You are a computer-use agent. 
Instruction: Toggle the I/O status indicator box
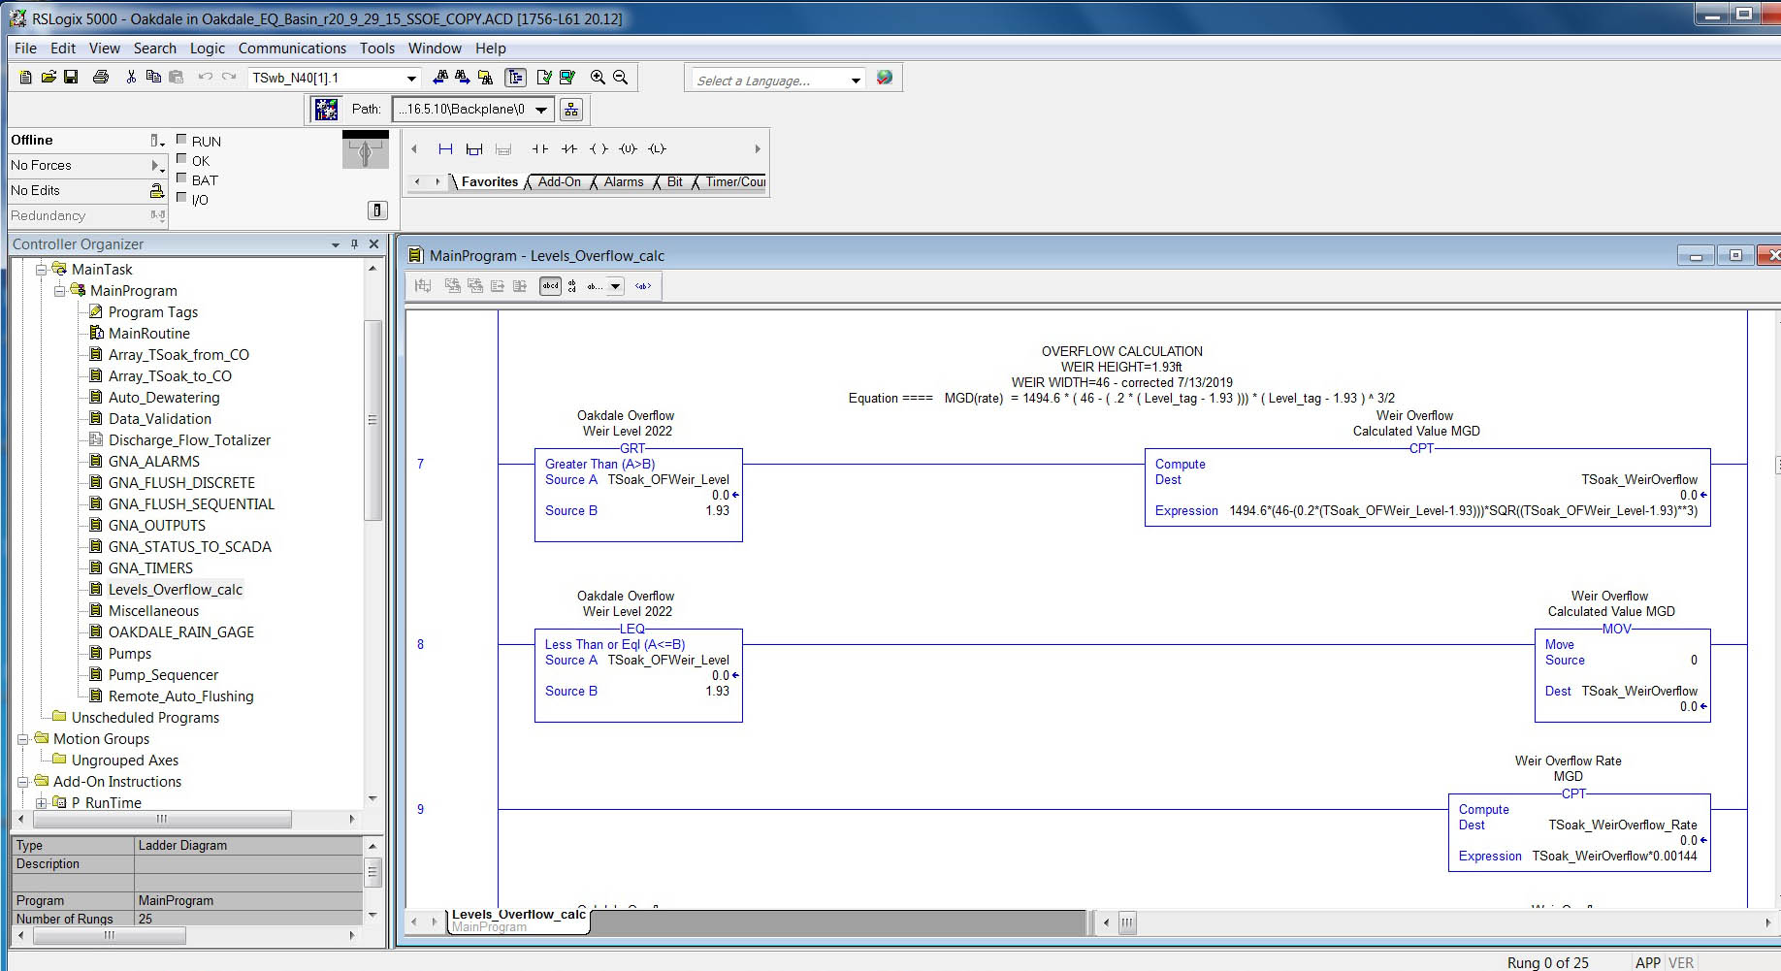[x=181, y=198]
